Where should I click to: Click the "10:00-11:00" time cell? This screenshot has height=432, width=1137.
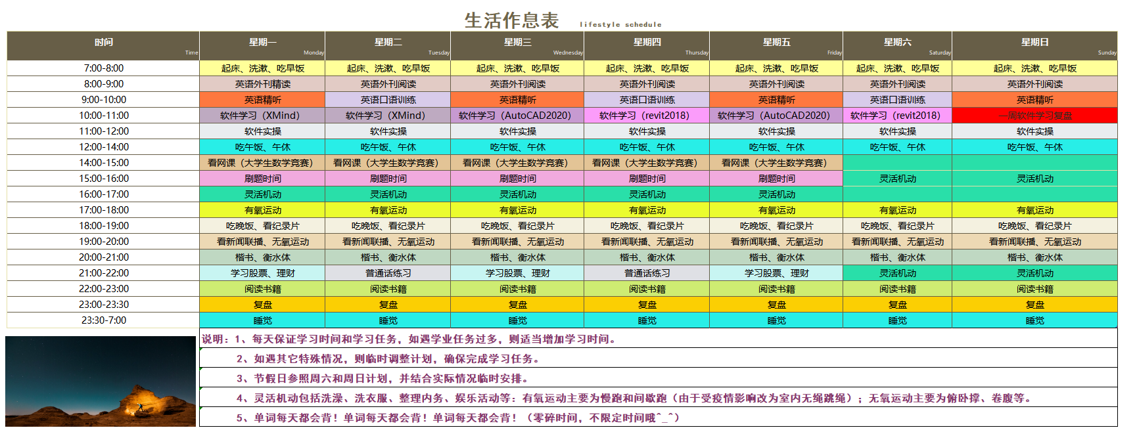(103, 116)
